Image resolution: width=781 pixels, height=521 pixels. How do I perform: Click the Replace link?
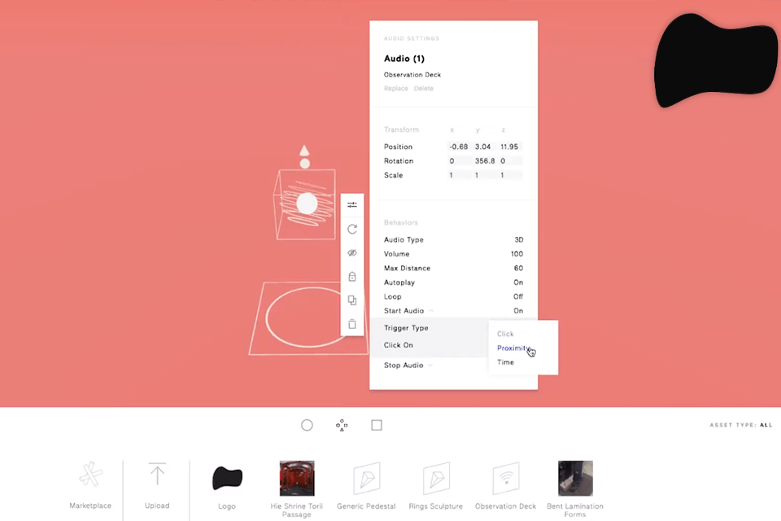click(x=396, y=88)
